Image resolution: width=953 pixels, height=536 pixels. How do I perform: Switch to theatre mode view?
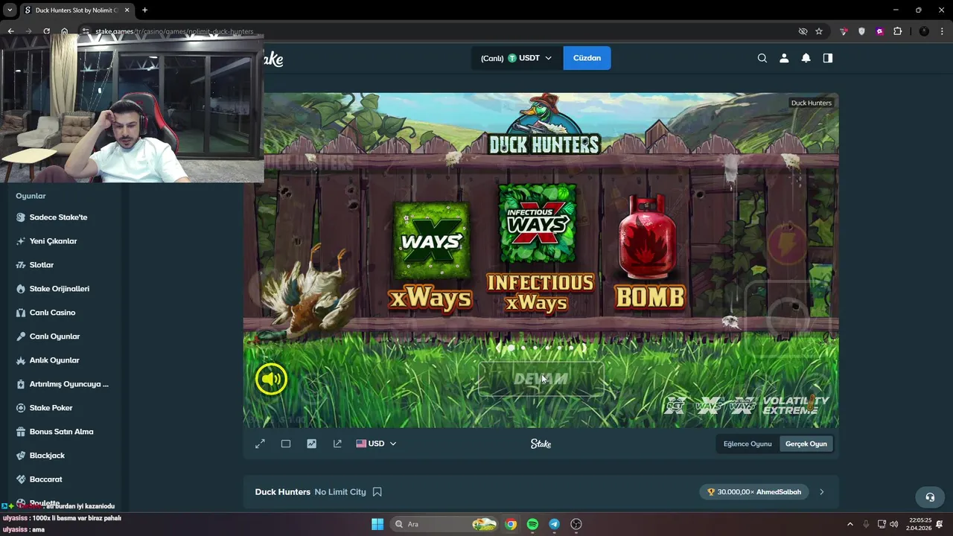(286, 444)
